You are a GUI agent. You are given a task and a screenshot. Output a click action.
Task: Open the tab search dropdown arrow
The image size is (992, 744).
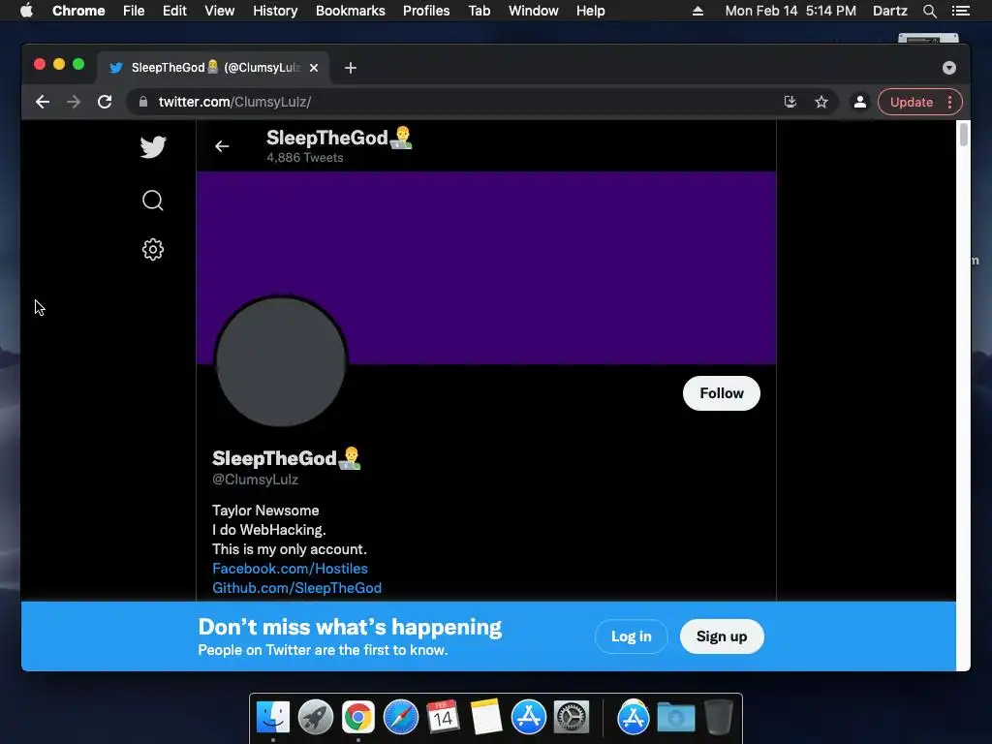pyautogui.click(x=949, y=68)
